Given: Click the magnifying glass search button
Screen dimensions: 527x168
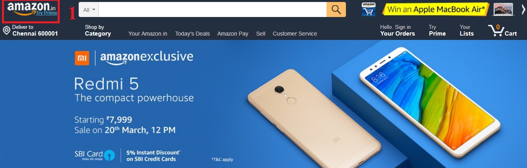Looking at the screenshot, I should 336,9.
